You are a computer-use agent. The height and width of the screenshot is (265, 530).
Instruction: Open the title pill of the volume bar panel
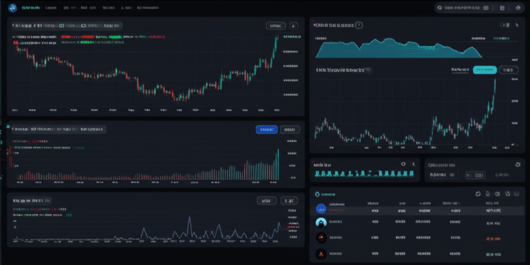pos(59,129)
